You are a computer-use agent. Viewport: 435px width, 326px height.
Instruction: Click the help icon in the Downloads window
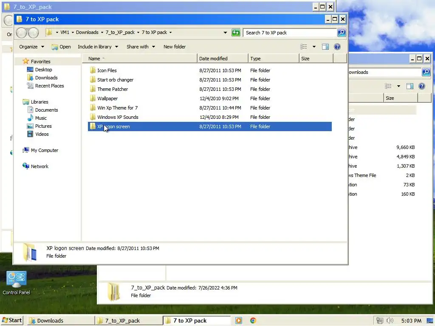click(422, 86)
